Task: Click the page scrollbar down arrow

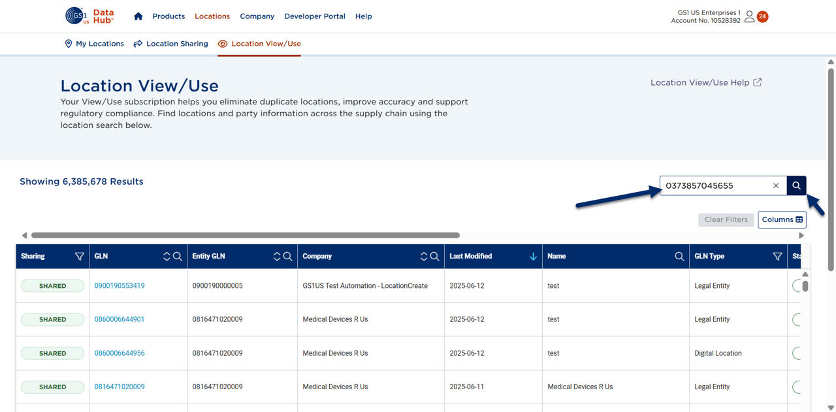Action: (x=831, y=408)
